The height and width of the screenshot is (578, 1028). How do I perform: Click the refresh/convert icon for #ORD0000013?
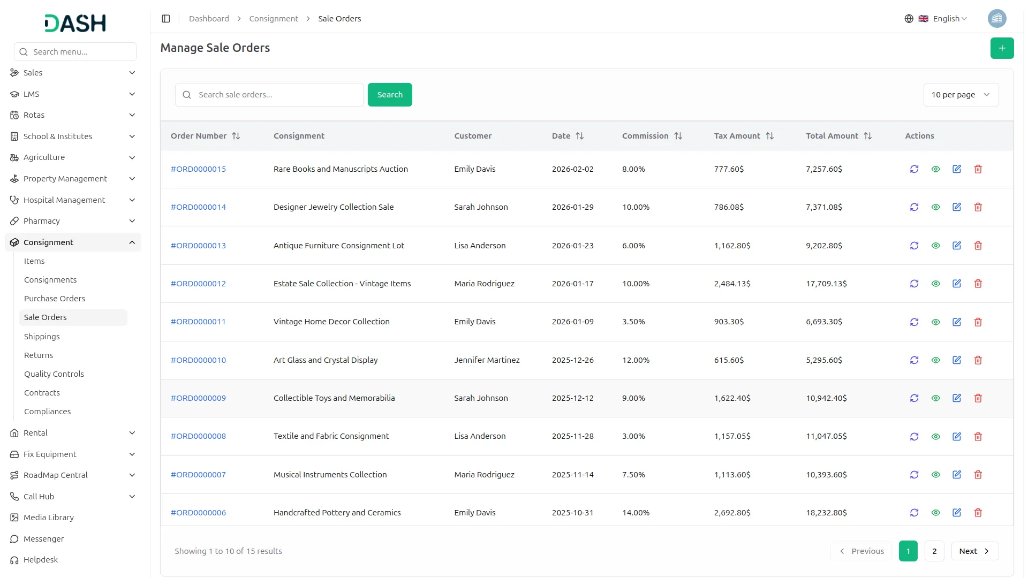click(914, 245)
